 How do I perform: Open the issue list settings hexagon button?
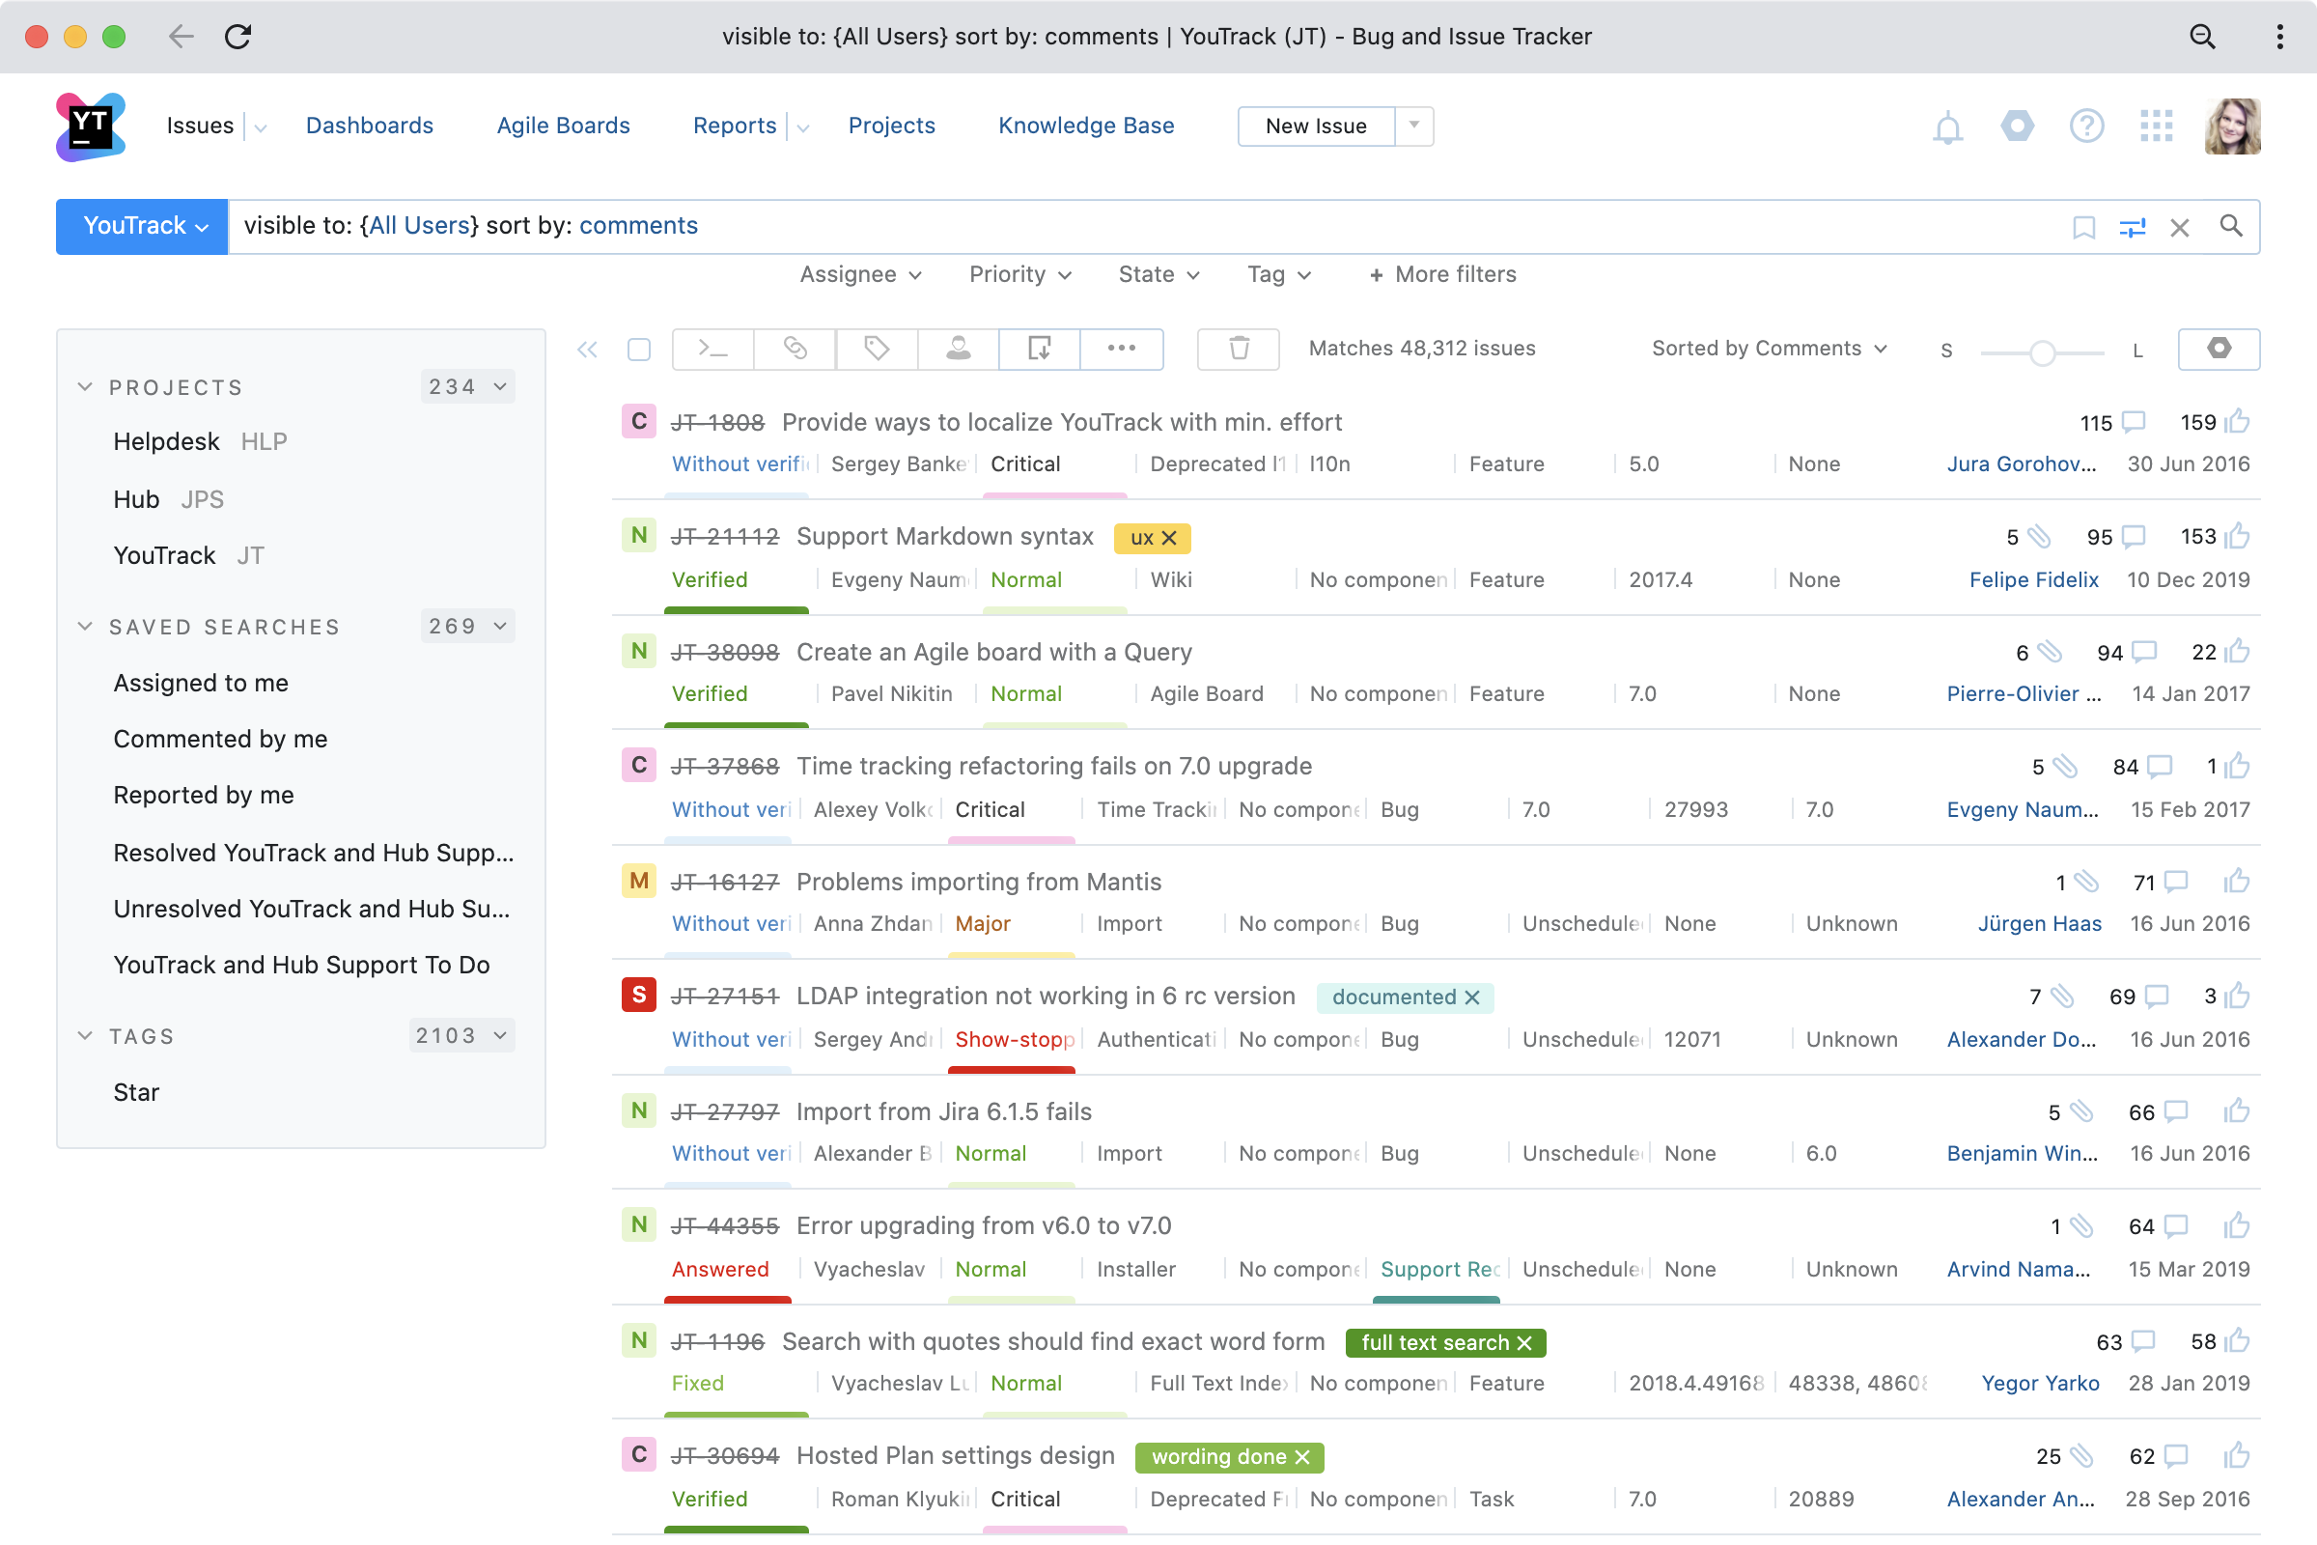(x=2218, y=349)
